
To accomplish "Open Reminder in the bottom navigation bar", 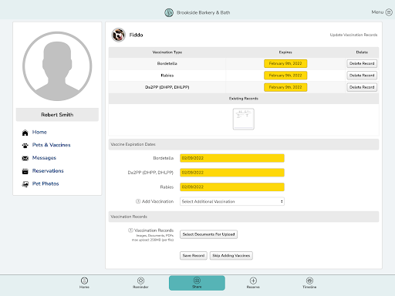I will coord(140,283).
